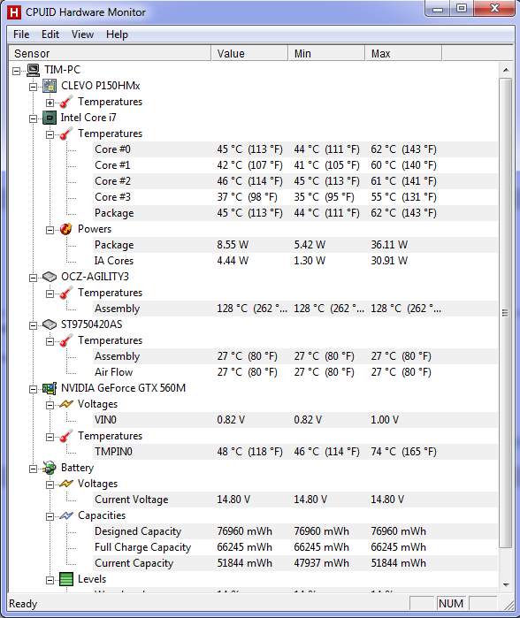
Task: Collapse the CLEVO P150HMx node
Action: pos(33,87)
